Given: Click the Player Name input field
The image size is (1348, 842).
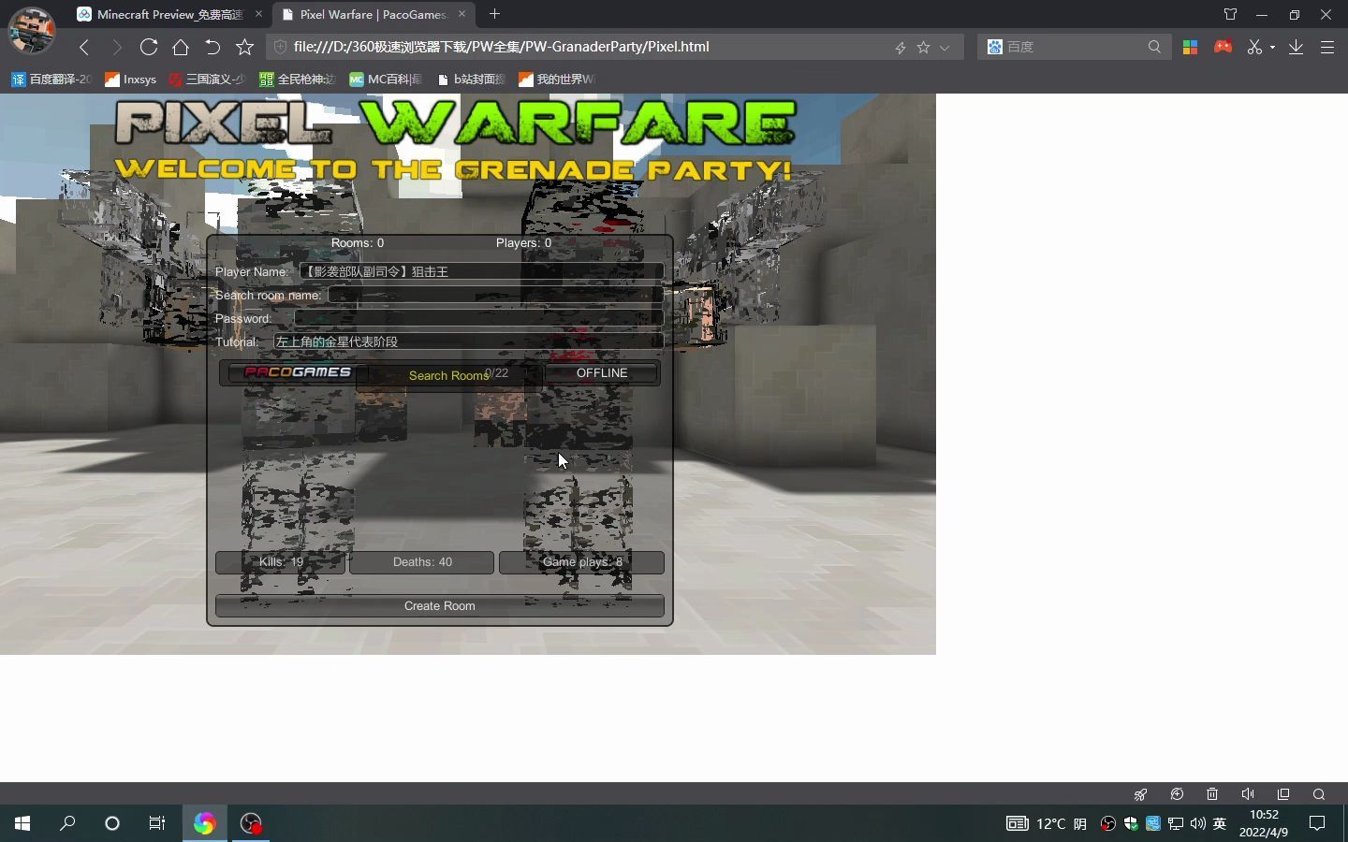Looking at the screenshot, I should click(x=481, y=271).
